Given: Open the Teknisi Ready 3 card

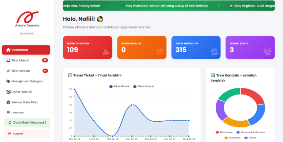Looking at the screenshot, I should click(250, 47).
